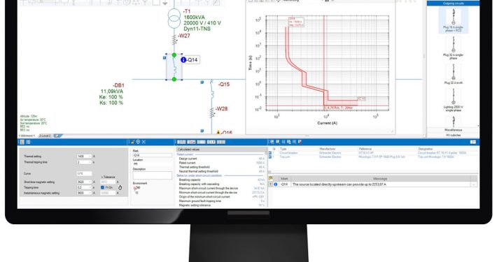The height and width of the screenshot is (262, 497).
Task: Switch to the HV cubicles section
Action: pos(453,135)
